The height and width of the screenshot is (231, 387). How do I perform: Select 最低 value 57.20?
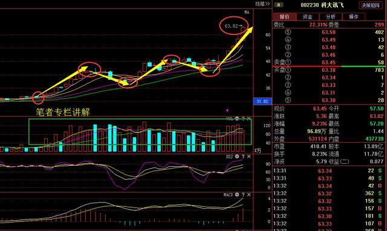(377, 123)
